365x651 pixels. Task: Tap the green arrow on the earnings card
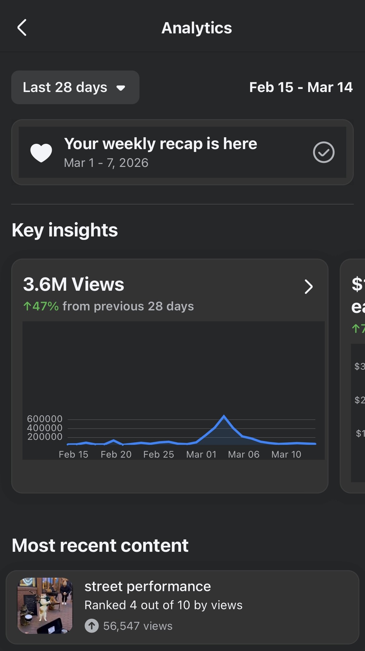click(355, 328)
